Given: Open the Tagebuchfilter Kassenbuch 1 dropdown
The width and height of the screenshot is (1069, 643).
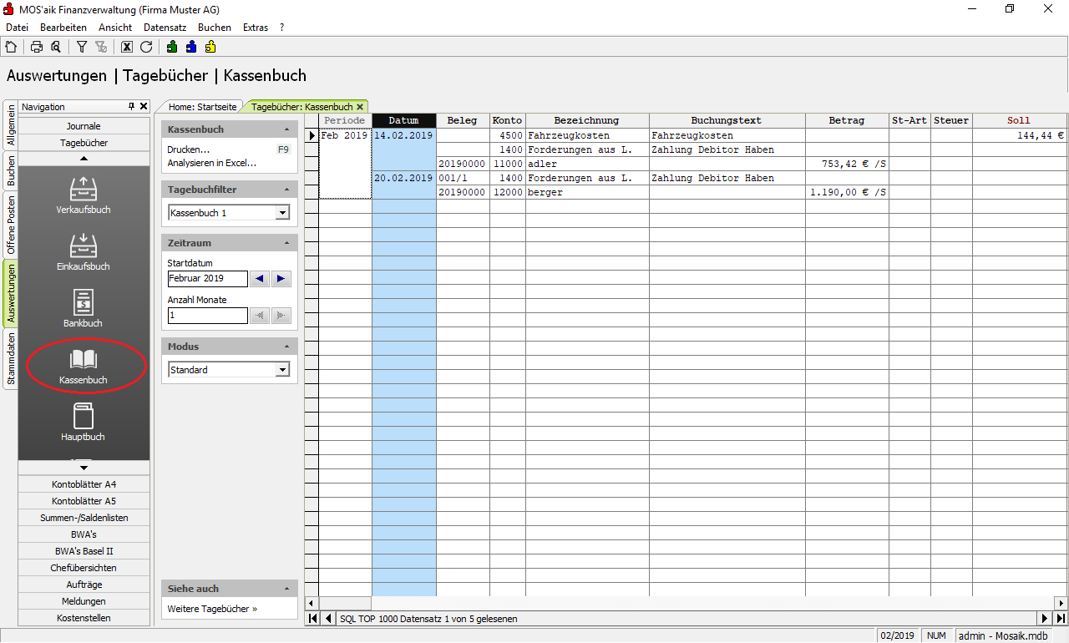Looking at the screenshot, I should (x=282, y=213).
